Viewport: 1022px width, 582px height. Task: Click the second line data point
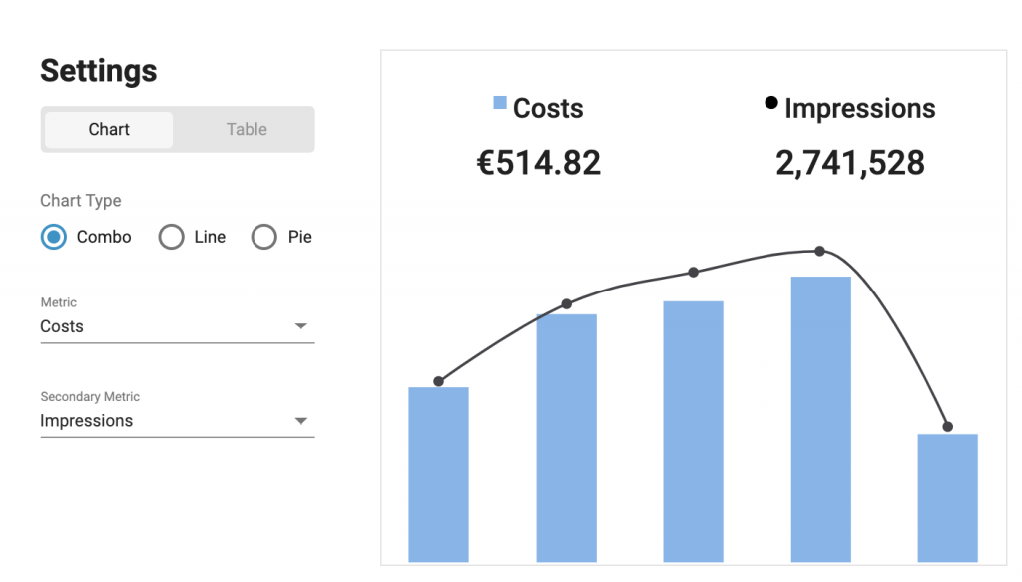pos(567,303)
